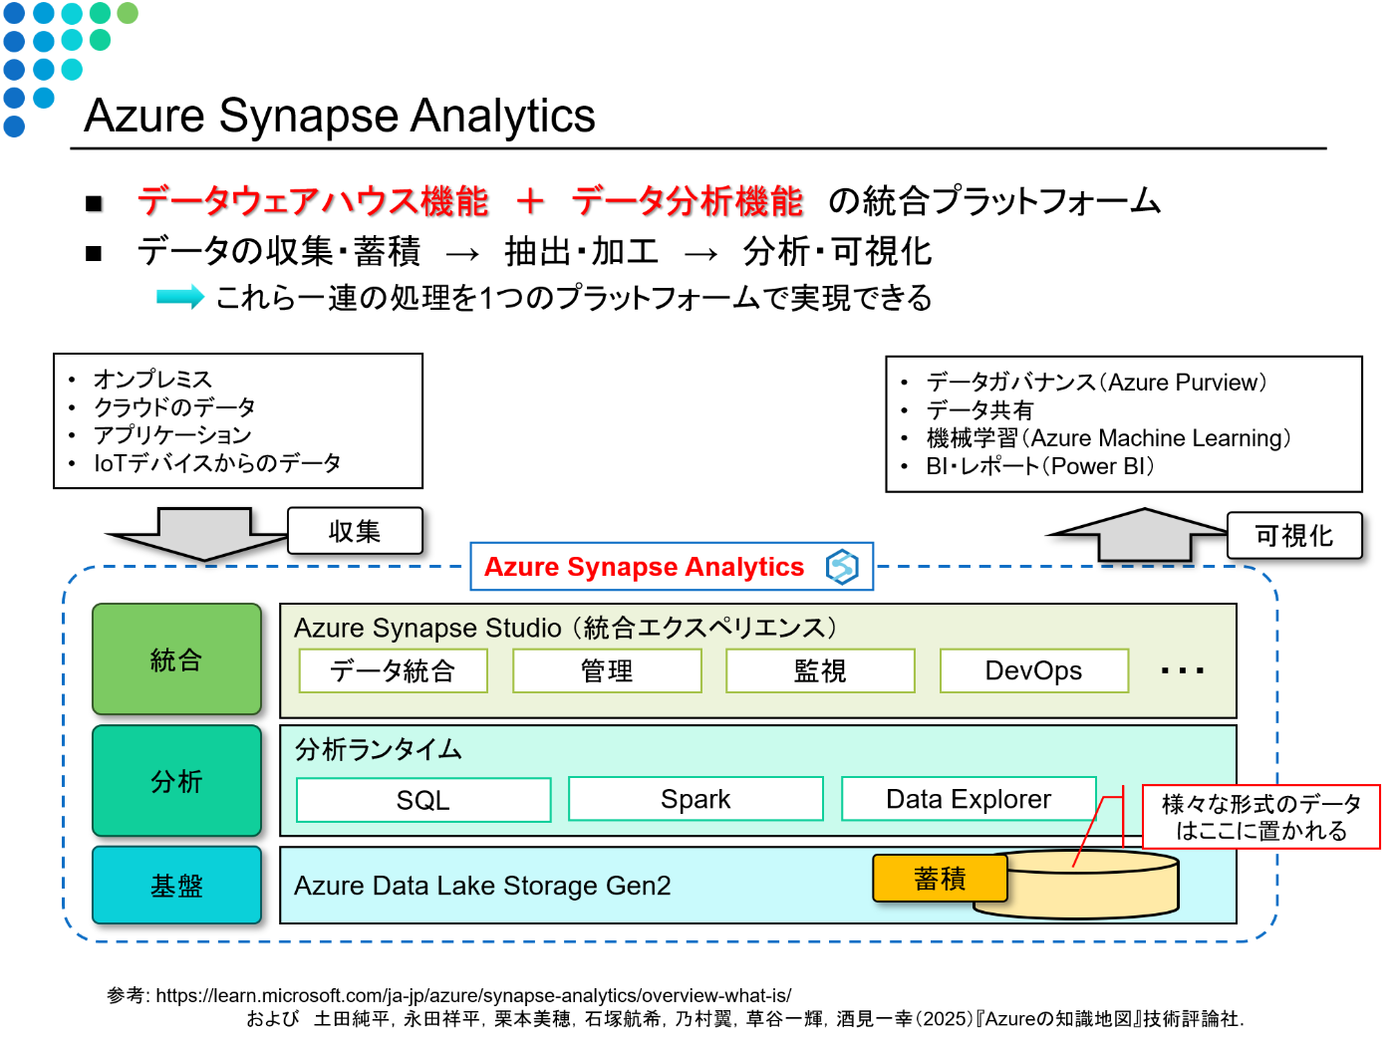
Task: Enable the Spark runtime option
Action: [x=696, y=799]
